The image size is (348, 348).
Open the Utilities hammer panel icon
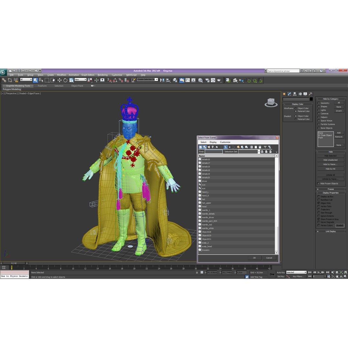pos(311,94)
